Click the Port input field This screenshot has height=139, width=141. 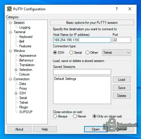pos(122,40)
